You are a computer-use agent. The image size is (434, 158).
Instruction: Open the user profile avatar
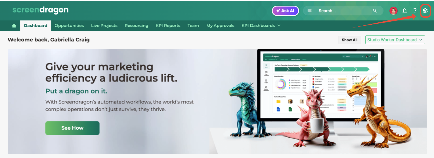point(394,11)
